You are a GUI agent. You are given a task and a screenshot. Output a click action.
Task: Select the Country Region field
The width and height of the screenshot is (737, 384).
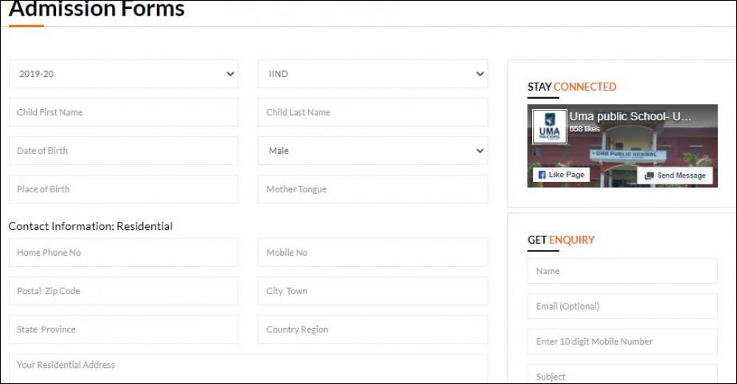[x=372, y=329]
